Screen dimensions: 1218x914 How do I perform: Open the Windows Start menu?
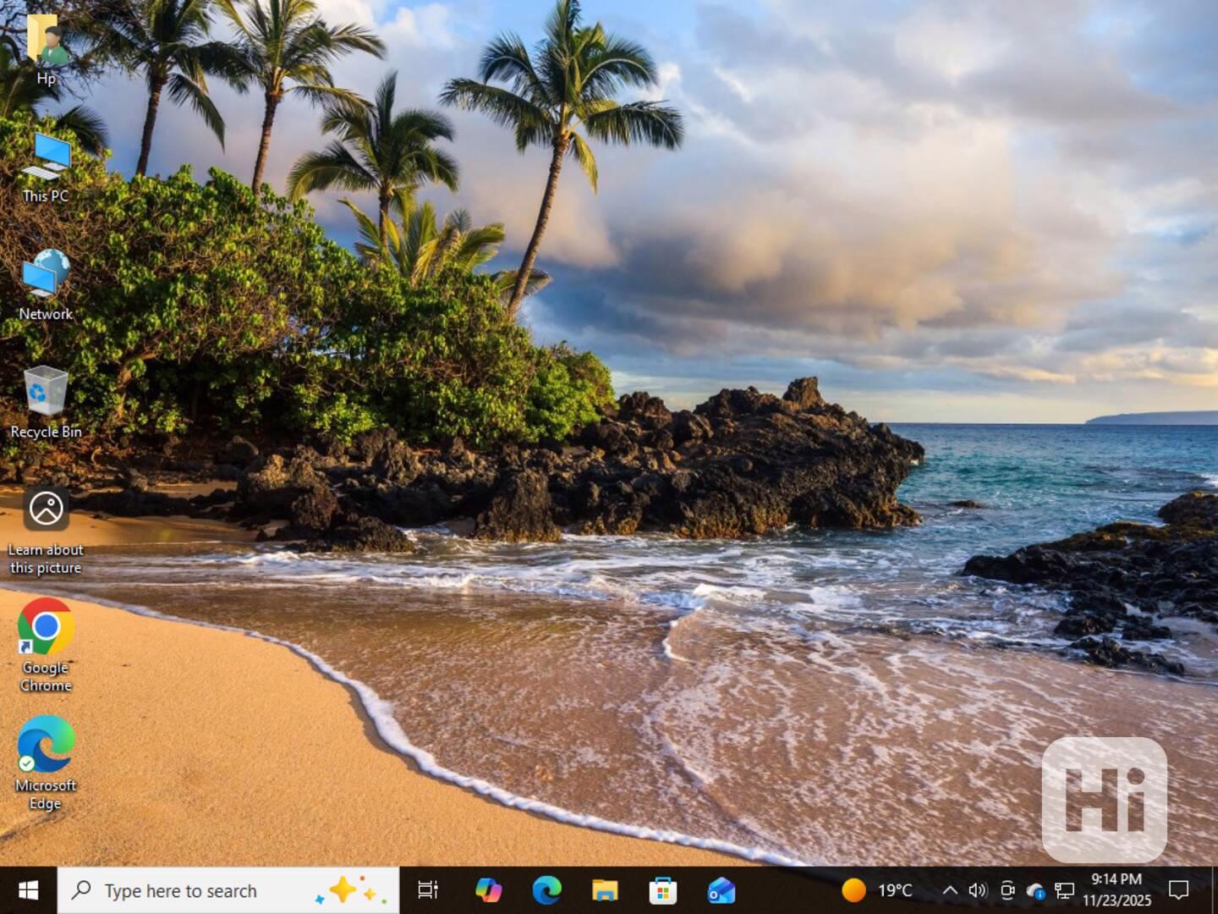(x=28, y=890)
